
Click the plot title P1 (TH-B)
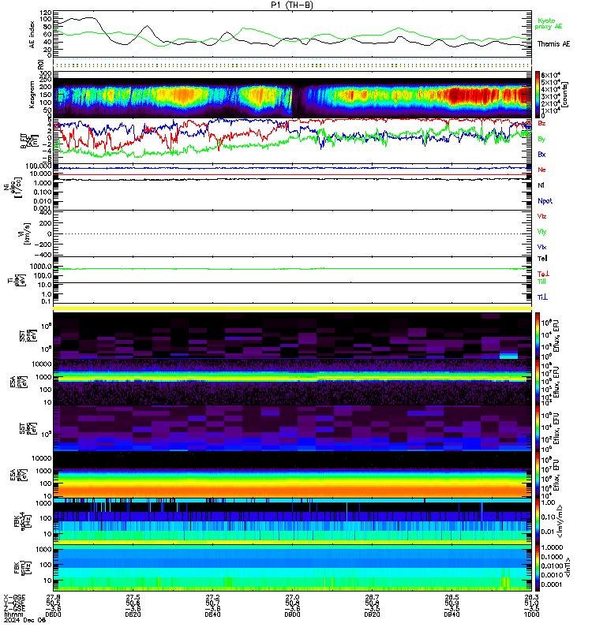pyautogui.click(x=292, y=5)
